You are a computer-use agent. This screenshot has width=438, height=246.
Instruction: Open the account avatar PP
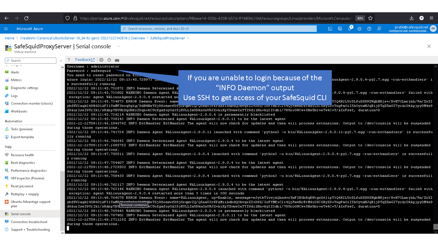pos(433,29)
